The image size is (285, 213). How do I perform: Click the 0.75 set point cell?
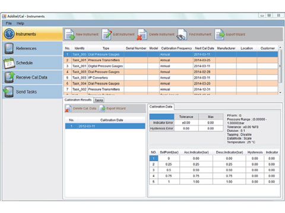169,176
